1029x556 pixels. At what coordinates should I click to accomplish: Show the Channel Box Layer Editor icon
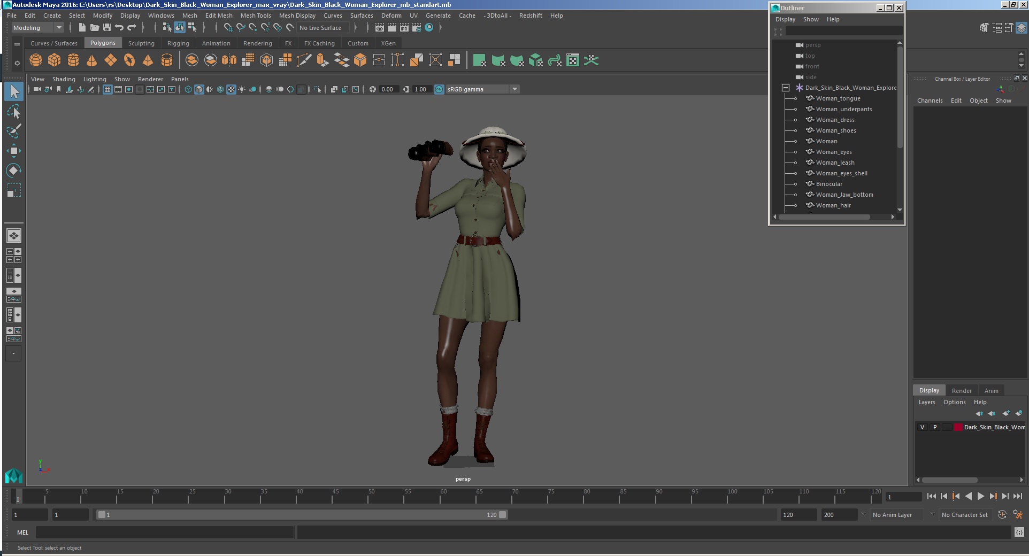(1022, 28)
